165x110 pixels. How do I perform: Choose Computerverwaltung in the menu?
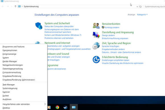click(x=12, y=72)
